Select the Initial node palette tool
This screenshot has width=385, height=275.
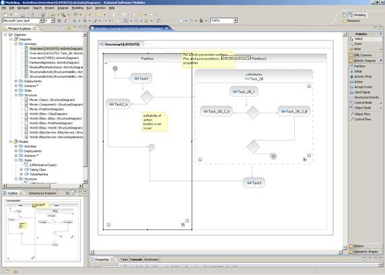pyautogui.click(x=365, y=72)
